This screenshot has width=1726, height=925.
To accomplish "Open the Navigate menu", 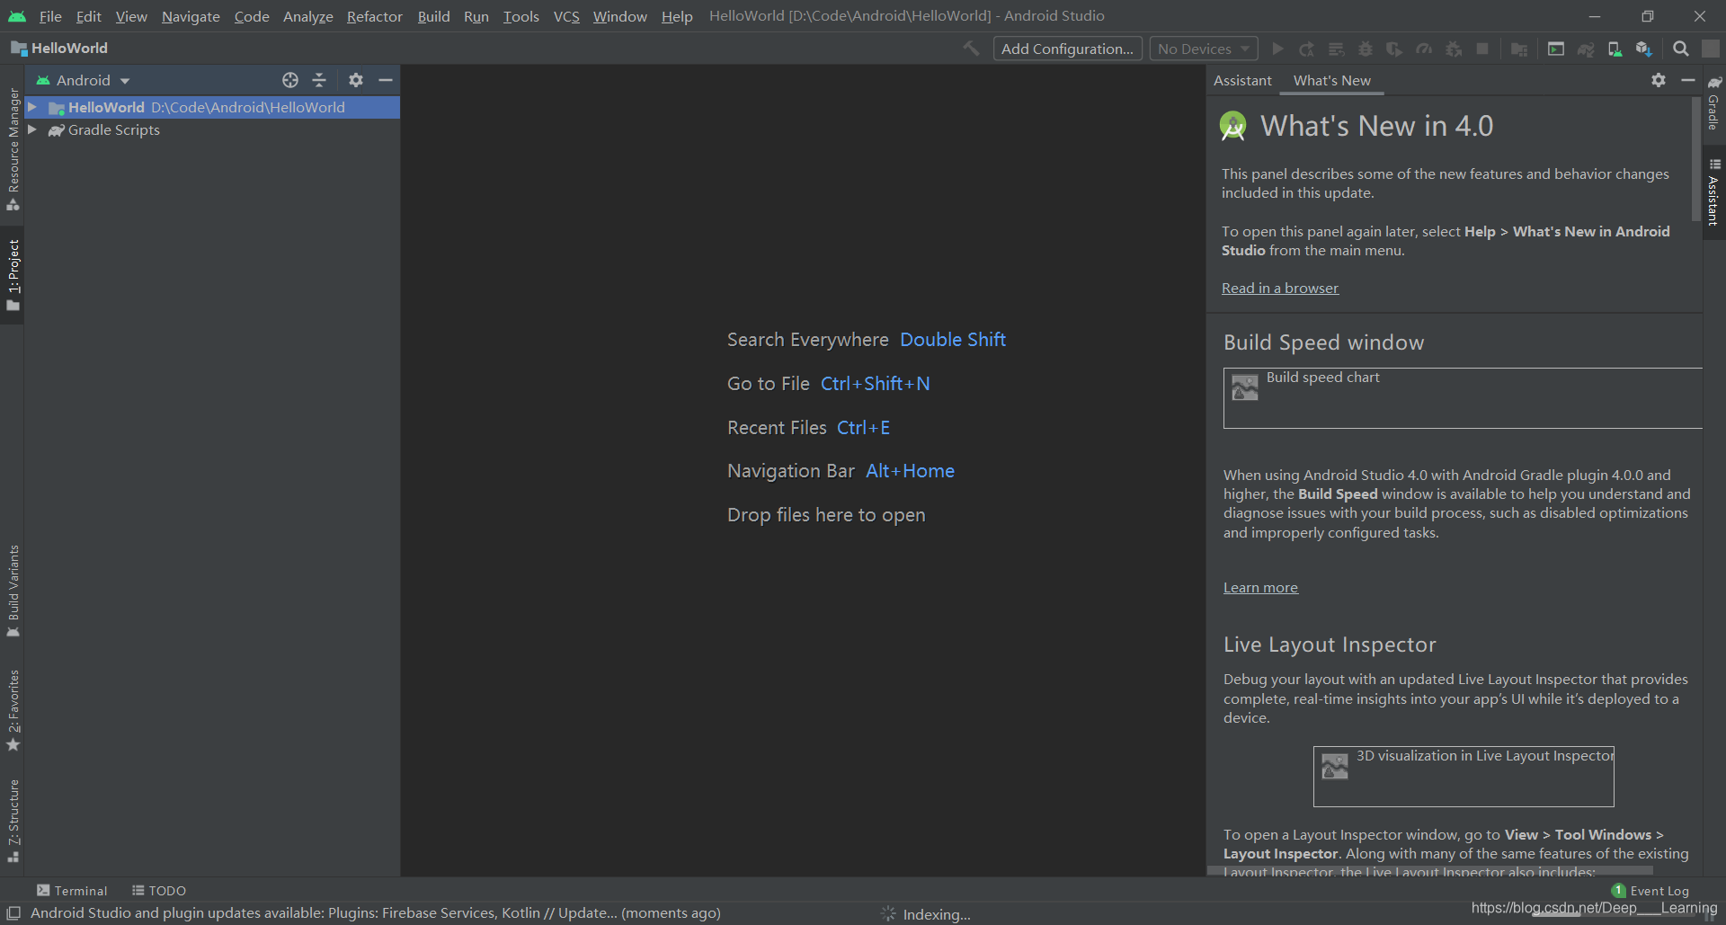I will coord(191,16).
